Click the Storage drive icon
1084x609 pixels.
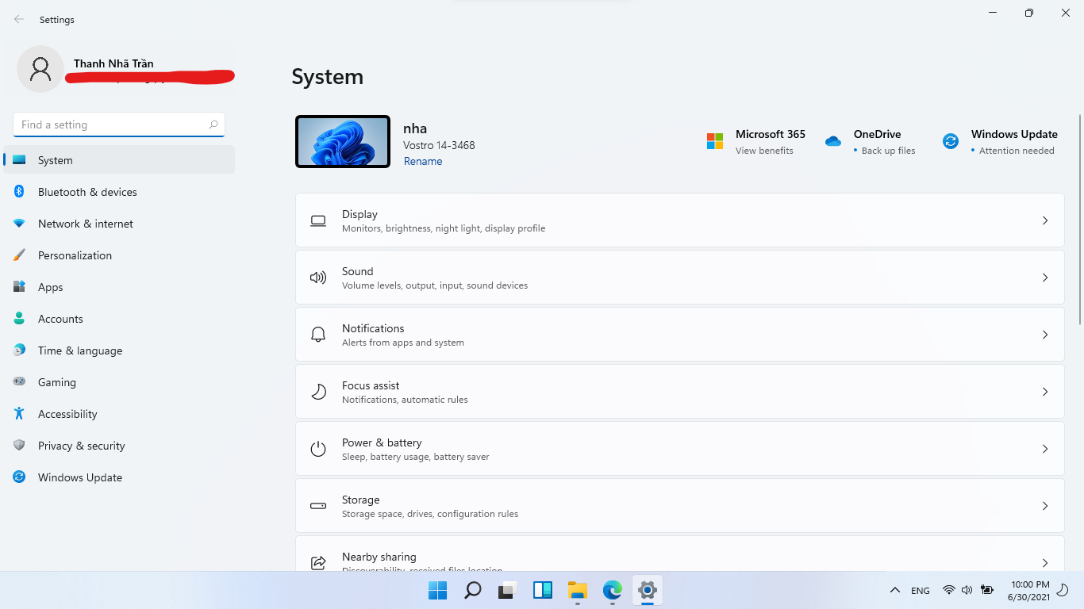click(318, 506)
